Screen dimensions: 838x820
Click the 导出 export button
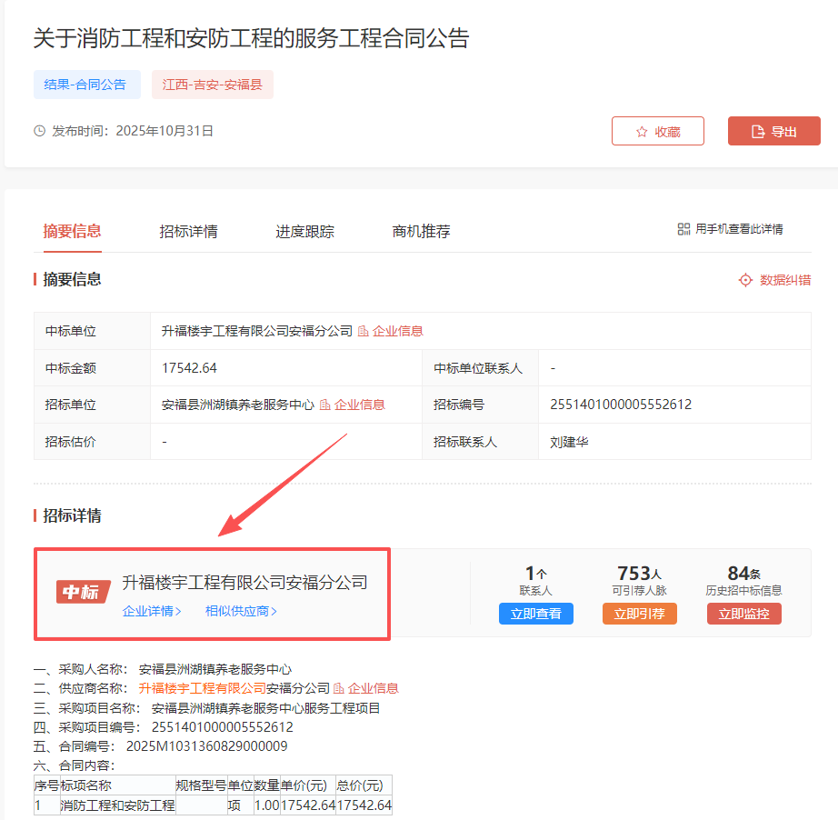tap(773, 131)
